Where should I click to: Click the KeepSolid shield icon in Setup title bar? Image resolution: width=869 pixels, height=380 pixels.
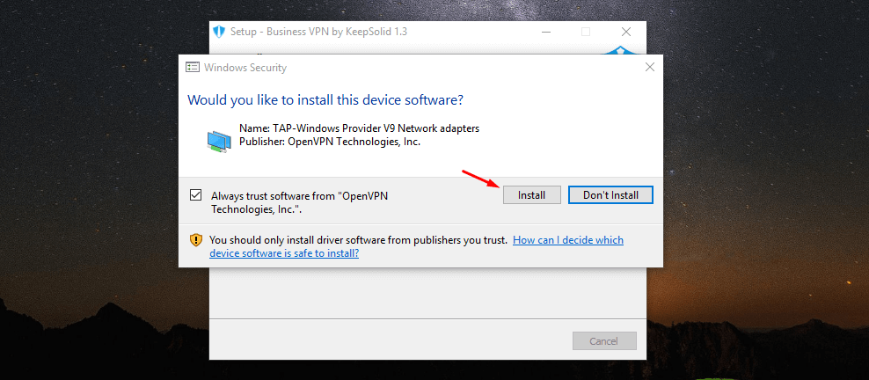coord(220,32)
